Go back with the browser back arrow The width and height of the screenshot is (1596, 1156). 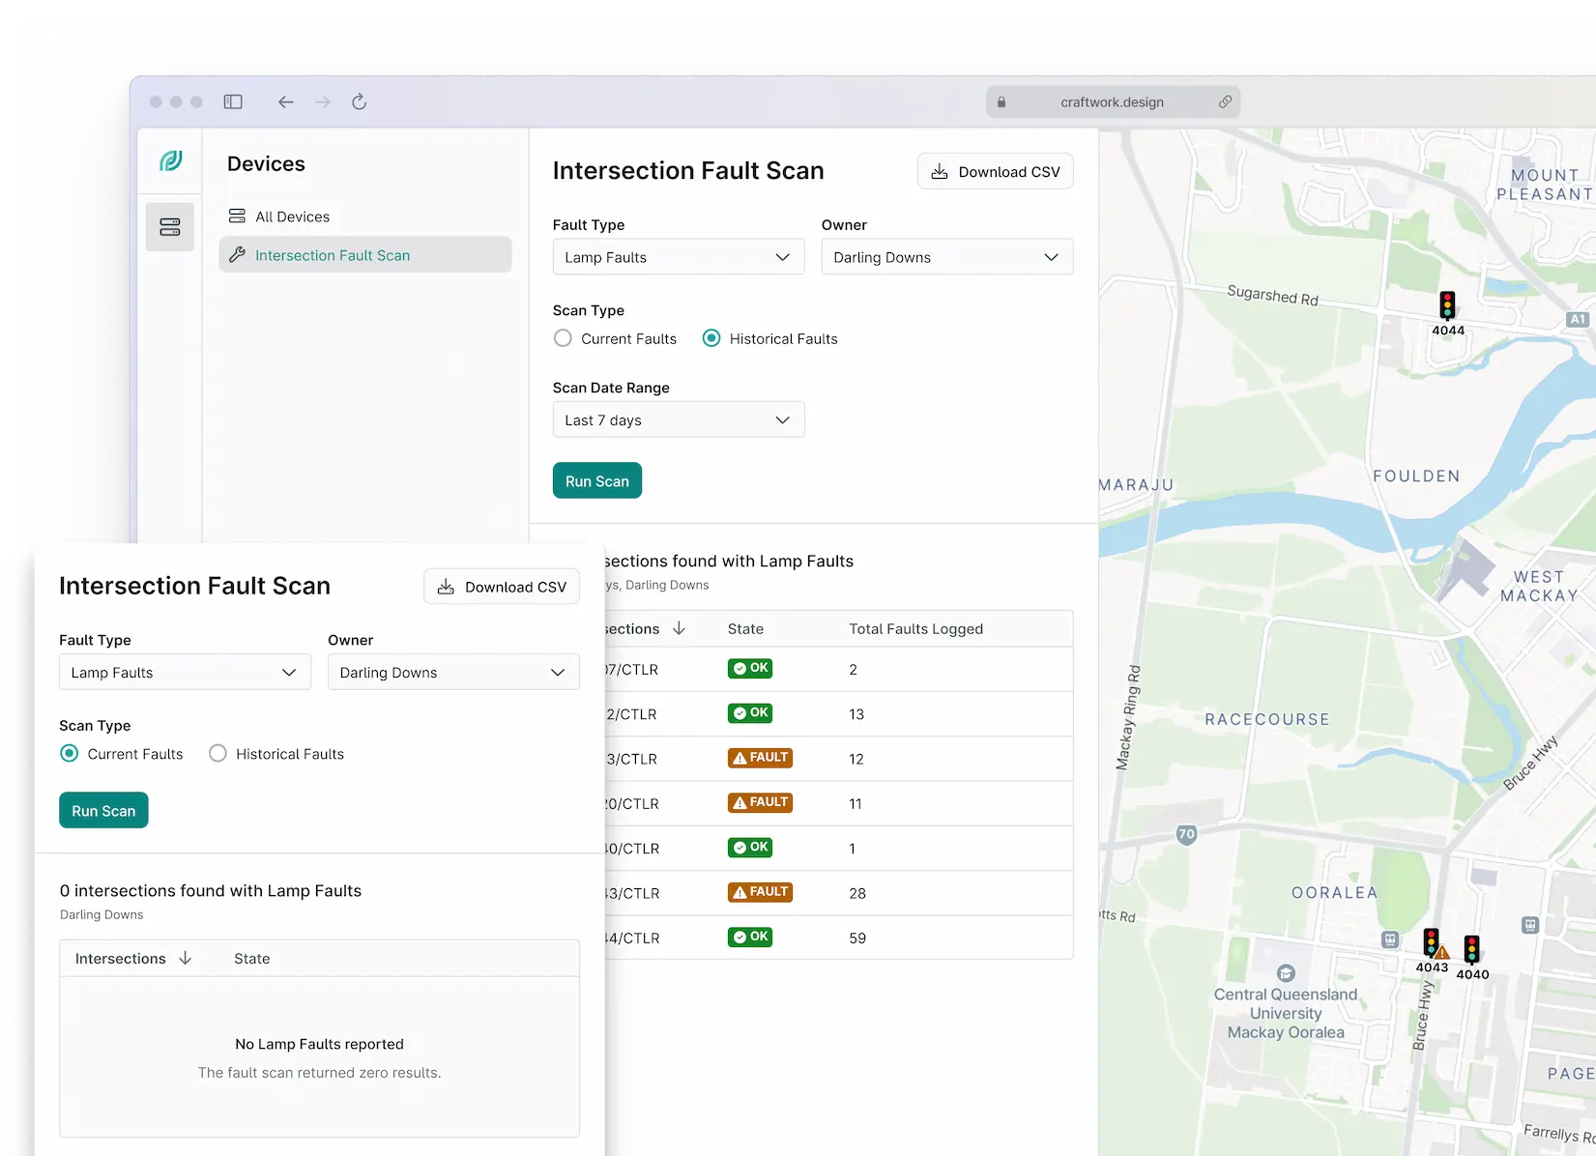285,101
